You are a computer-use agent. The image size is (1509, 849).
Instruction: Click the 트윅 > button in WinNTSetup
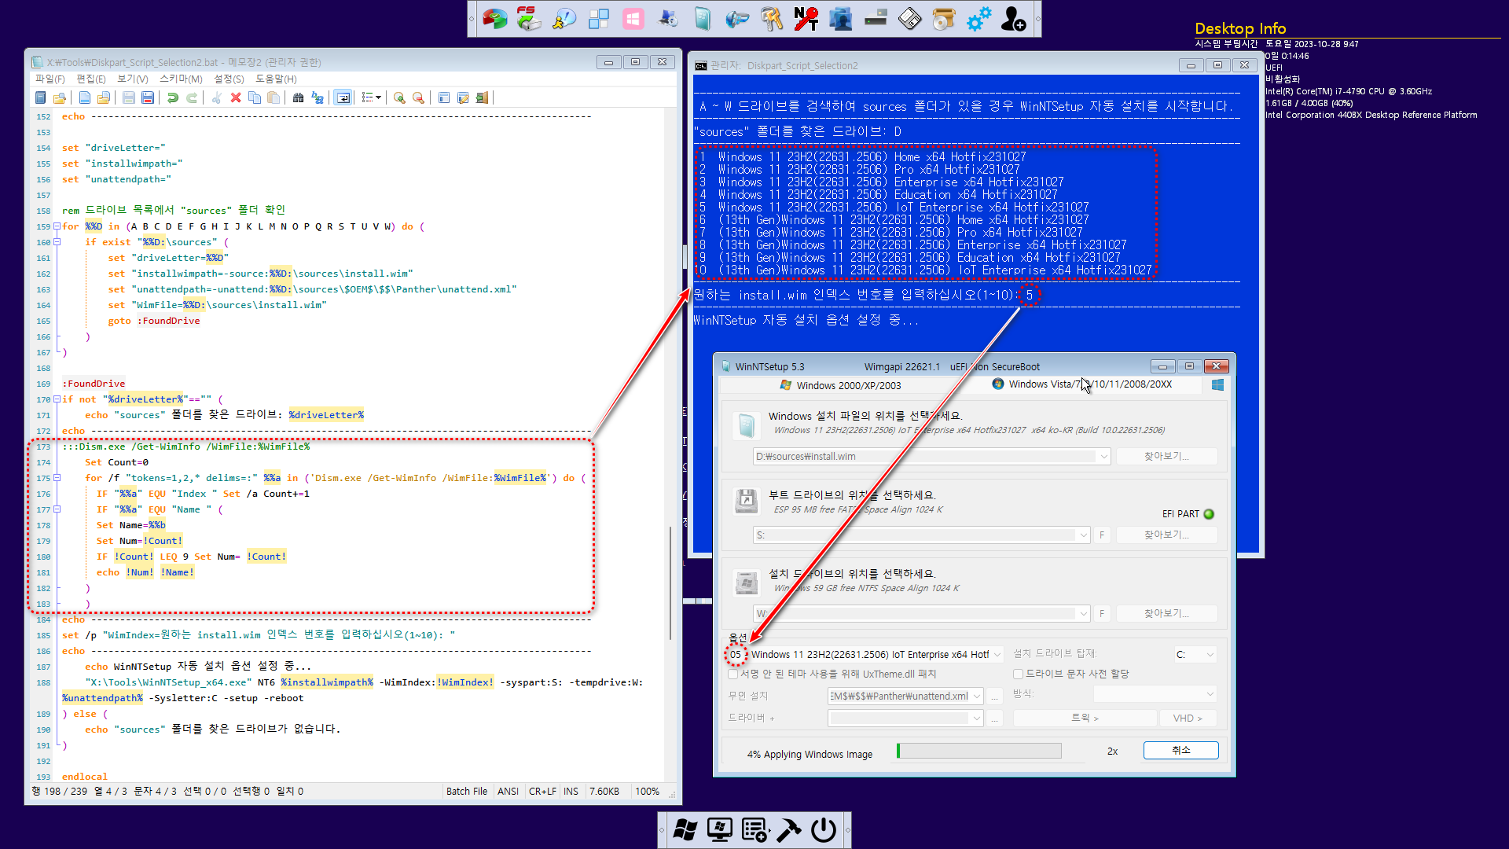pyautogui.click(x=1085, y=719)
